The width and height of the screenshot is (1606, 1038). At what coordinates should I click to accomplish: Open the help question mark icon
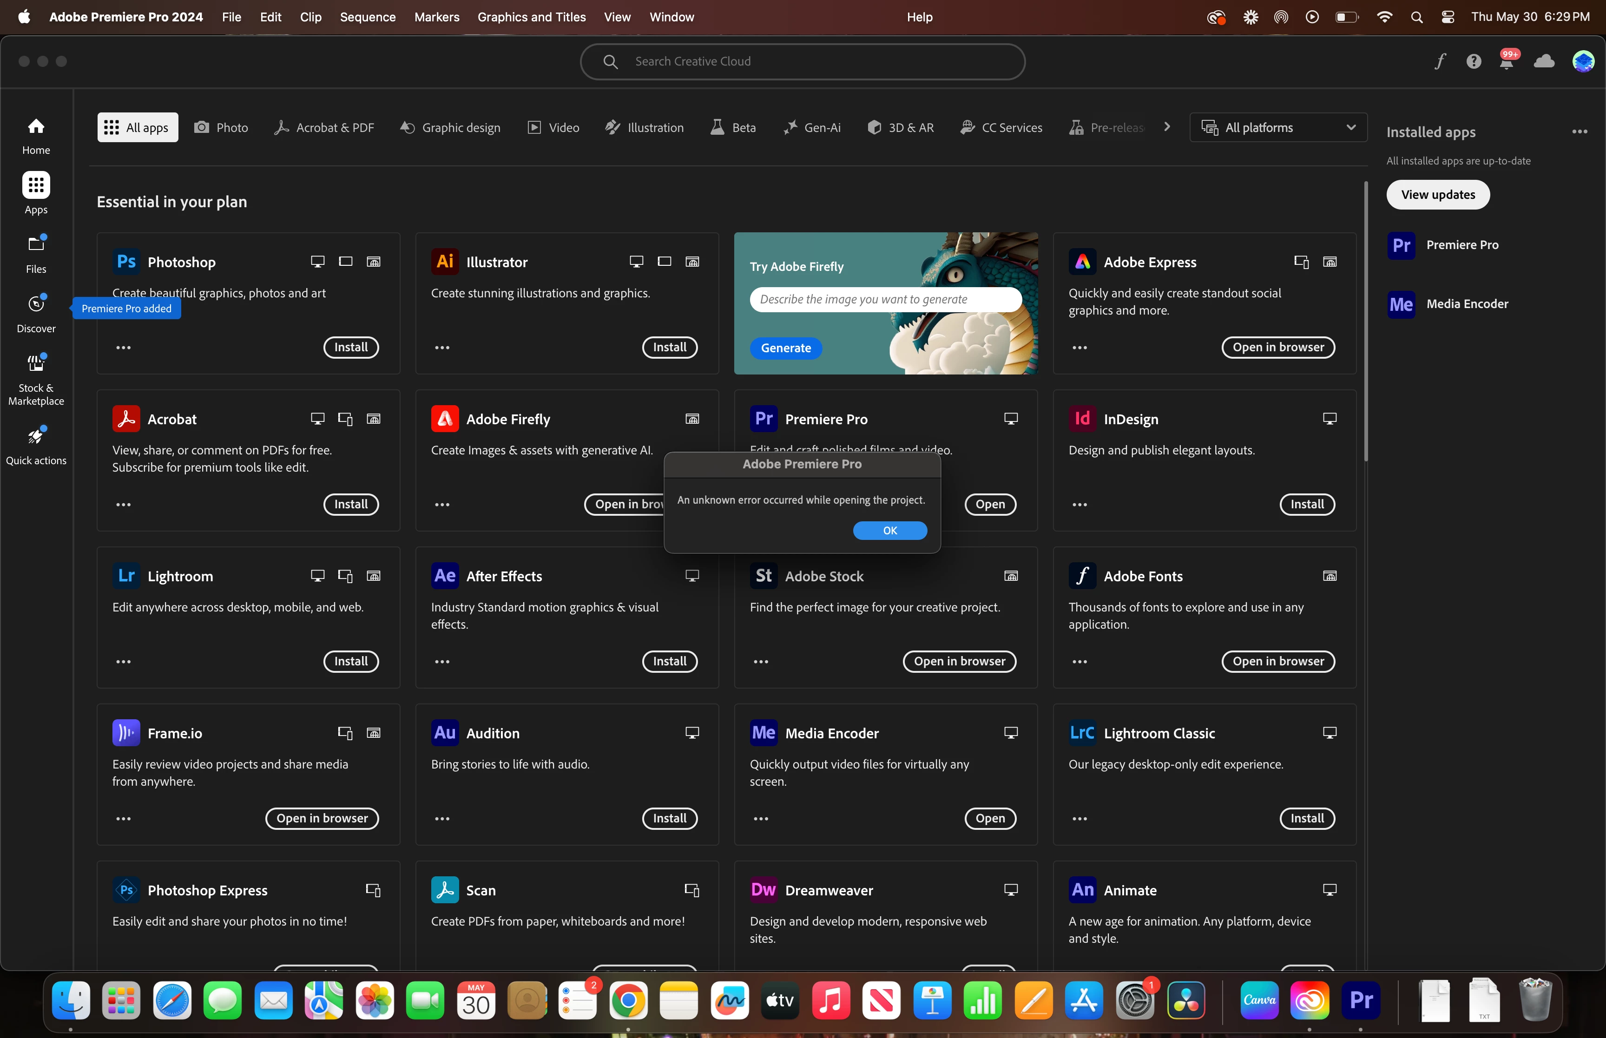(x=1473, y=61)
